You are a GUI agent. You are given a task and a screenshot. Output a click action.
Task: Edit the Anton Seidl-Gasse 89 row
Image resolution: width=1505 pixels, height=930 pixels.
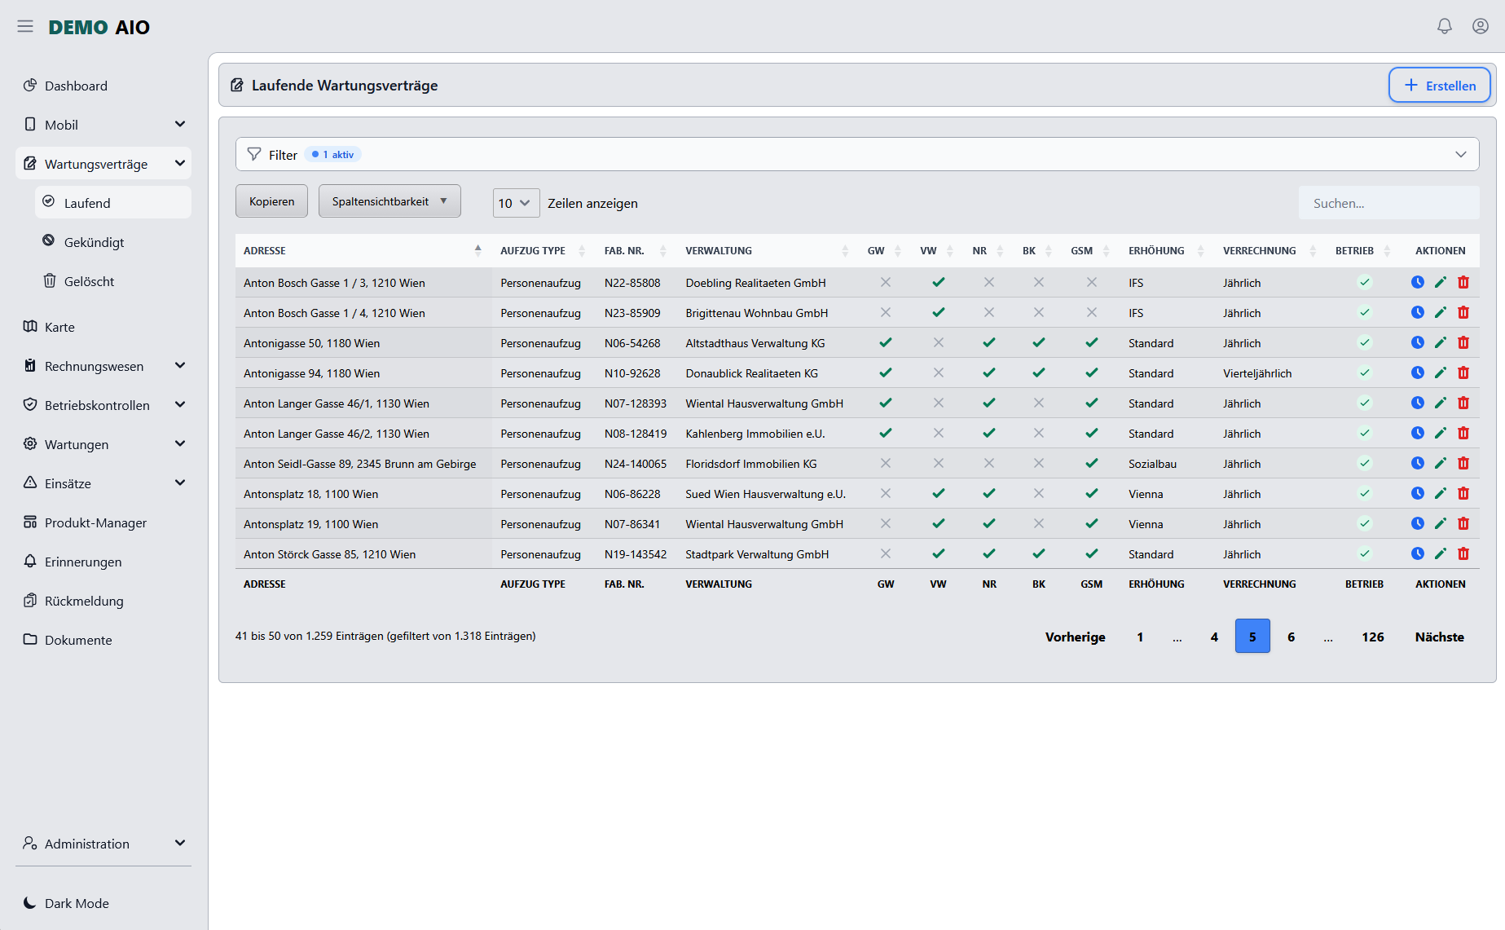pos(1441,464)
